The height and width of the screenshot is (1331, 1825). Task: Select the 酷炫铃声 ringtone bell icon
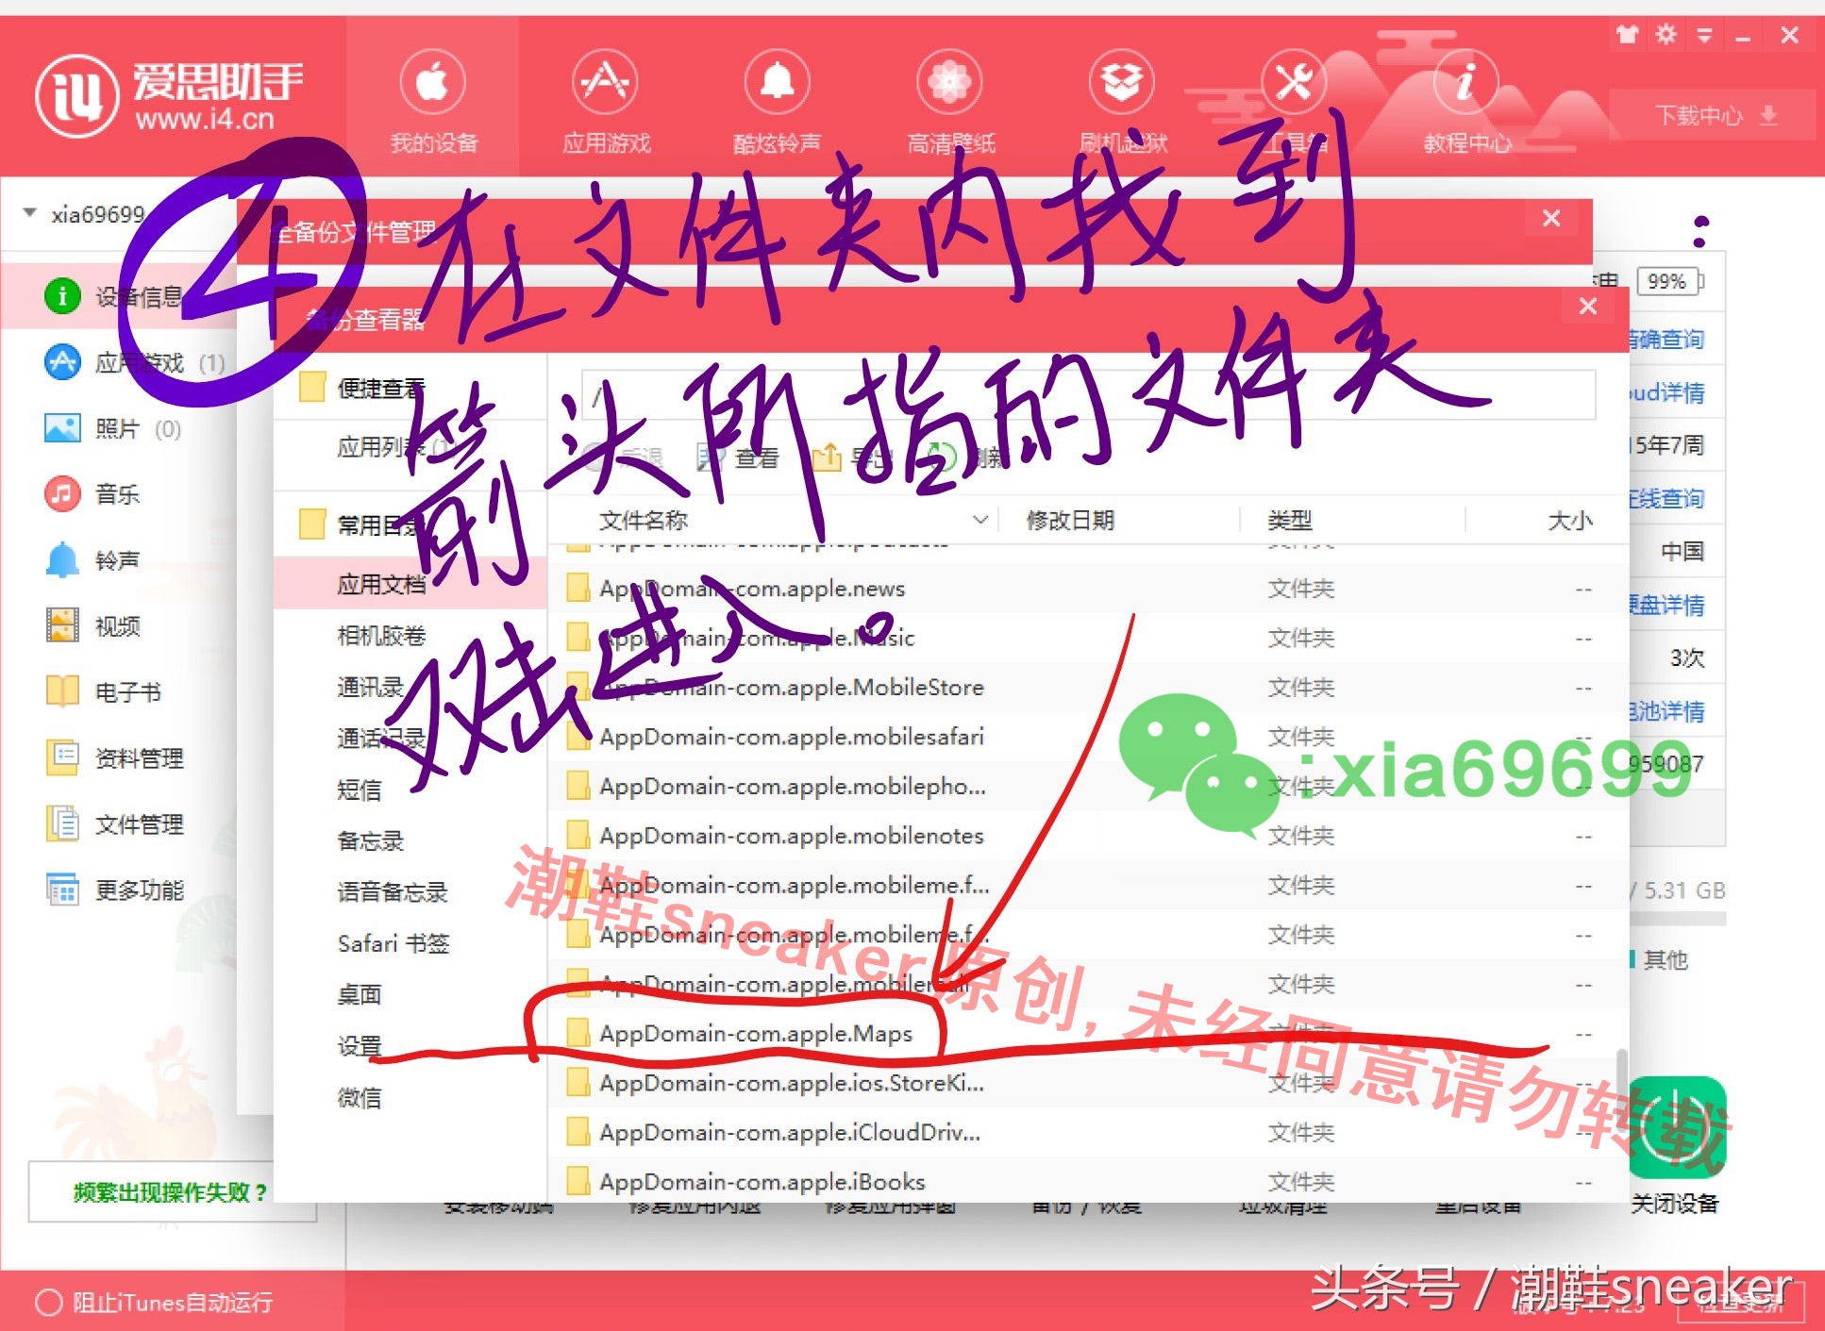click(x=777, y=83)
